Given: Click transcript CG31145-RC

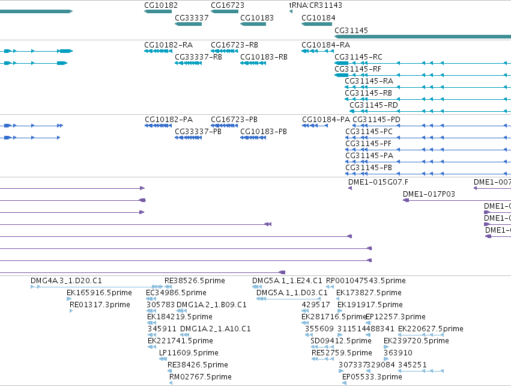Looking at the screenshot, I should (358, 57).
